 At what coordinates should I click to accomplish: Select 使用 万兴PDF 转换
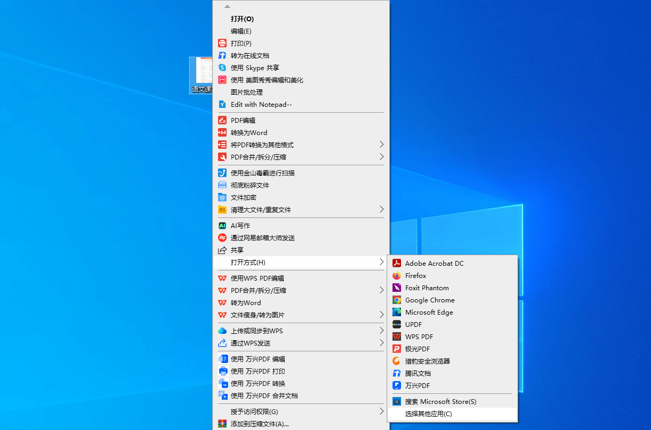tap(301, 384)
